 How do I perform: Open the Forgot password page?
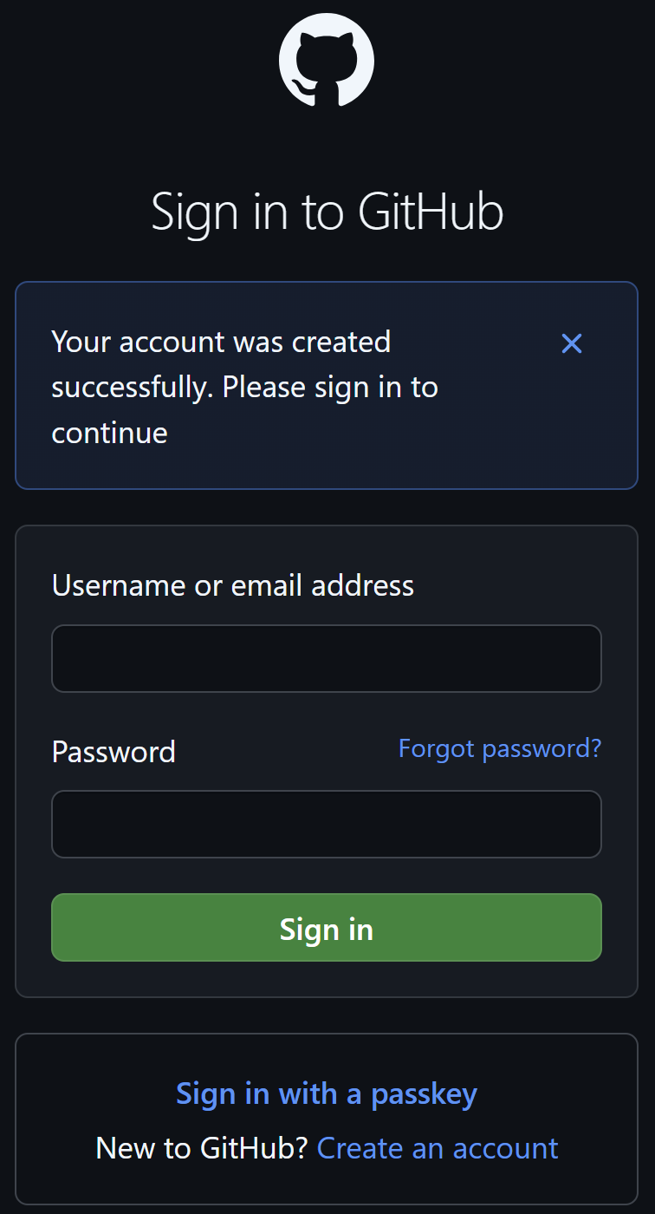tap(500, 747)
